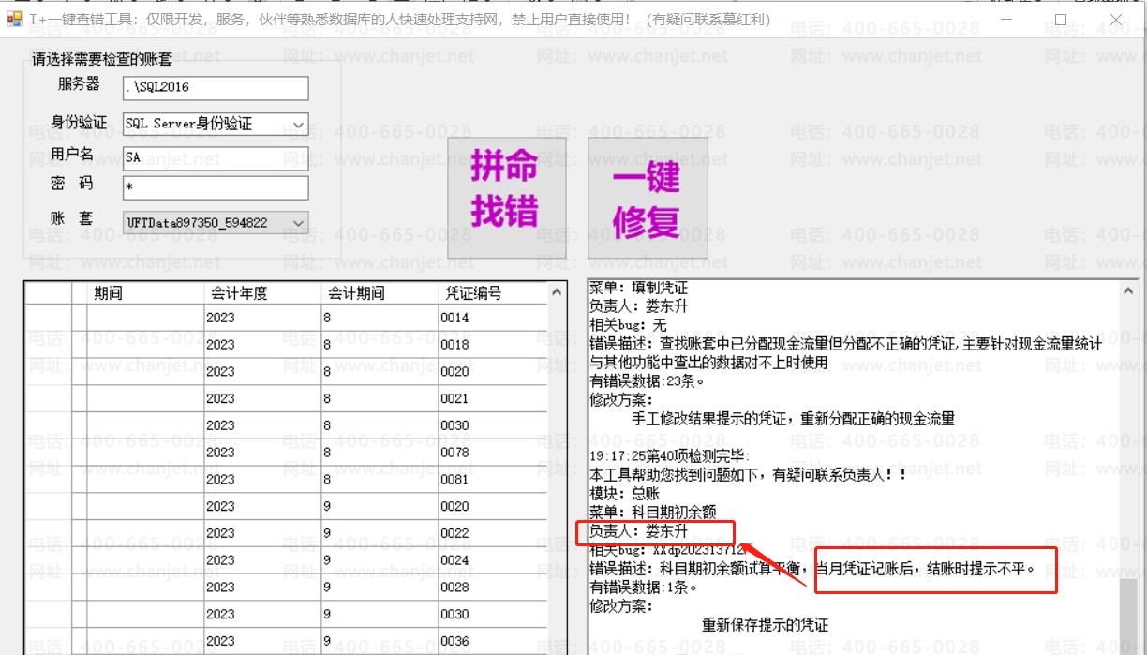Click the log panel's scroll-up arrow
Screen dimensions: 1147x655
point(1129,291)
